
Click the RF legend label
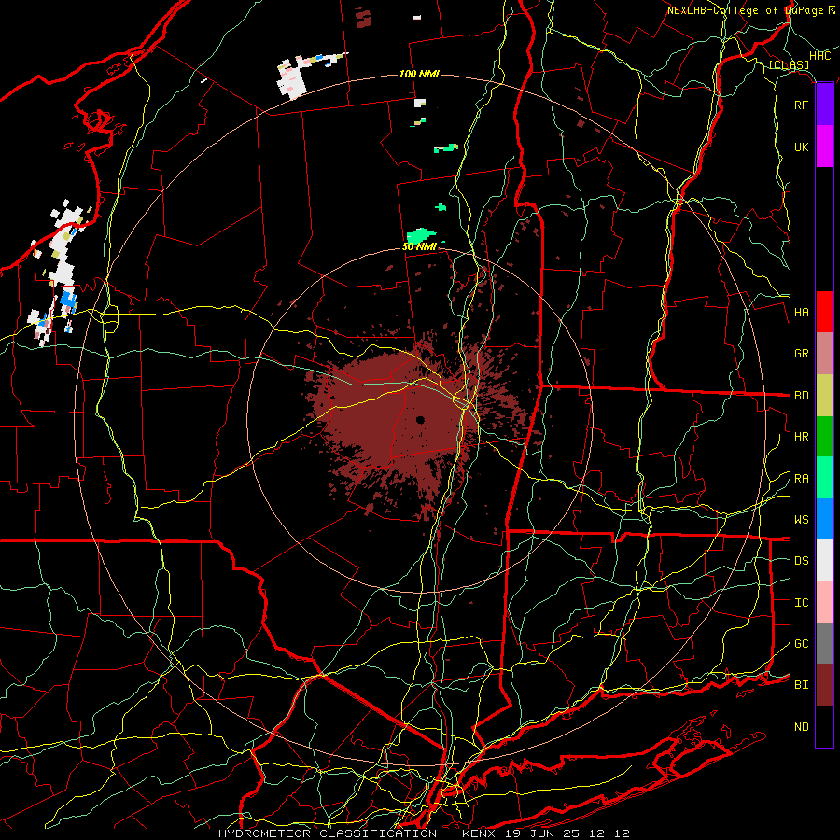coord(801,105)
